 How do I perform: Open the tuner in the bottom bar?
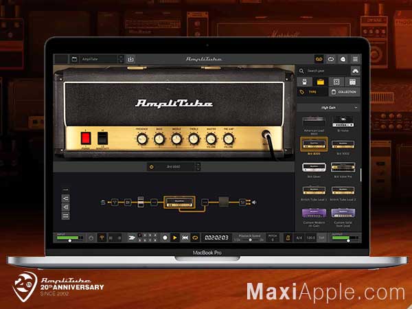click(102, 238)
